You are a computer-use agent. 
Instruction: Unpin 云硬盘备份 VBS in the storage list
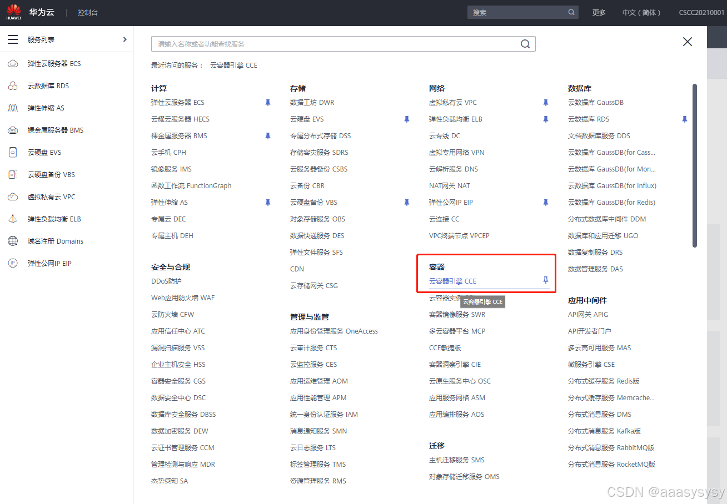(407, 203)
